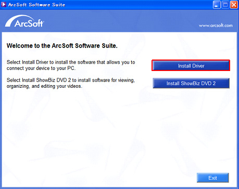
Task: Choose Install ShowBiz DVD 2
Action: pyautogui.click(x=191, y=84)
